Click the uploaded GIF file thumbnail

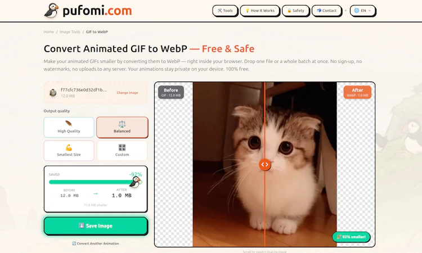(x=53, y=93)
